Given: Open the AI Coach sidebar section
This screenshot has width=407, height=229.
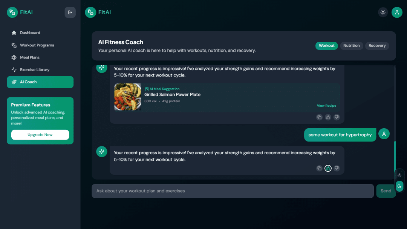Looking at the screenshot, I should [x=40, y=82].
